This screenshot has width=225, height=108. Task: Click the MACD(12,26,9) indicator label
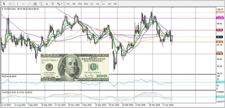[x=9, y=92]
